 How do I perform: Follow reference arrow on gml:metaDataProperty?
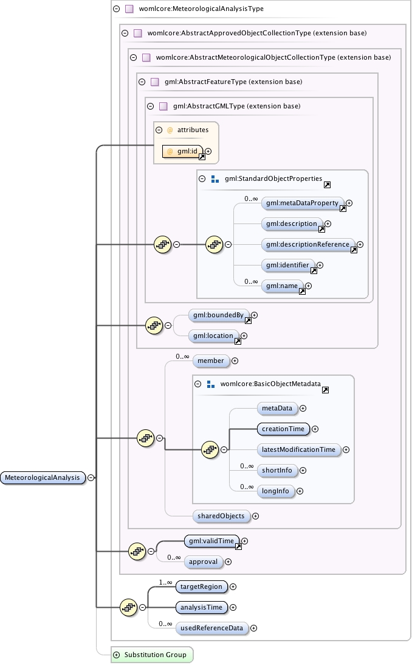pyautogui.click(x=343, y=209)
